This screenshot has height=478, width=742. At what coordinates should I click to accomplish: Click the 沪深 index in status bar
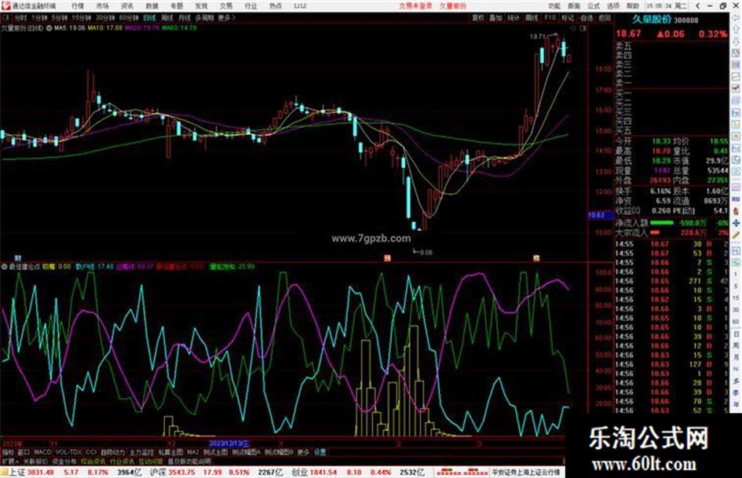coord(157,473)
